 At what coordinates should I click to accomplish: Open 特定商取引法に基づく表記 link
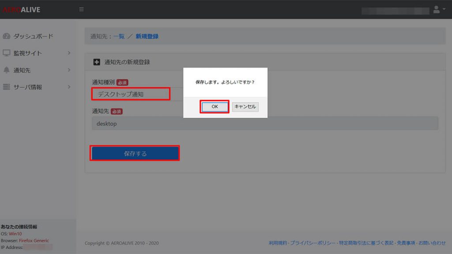point(366,243)
